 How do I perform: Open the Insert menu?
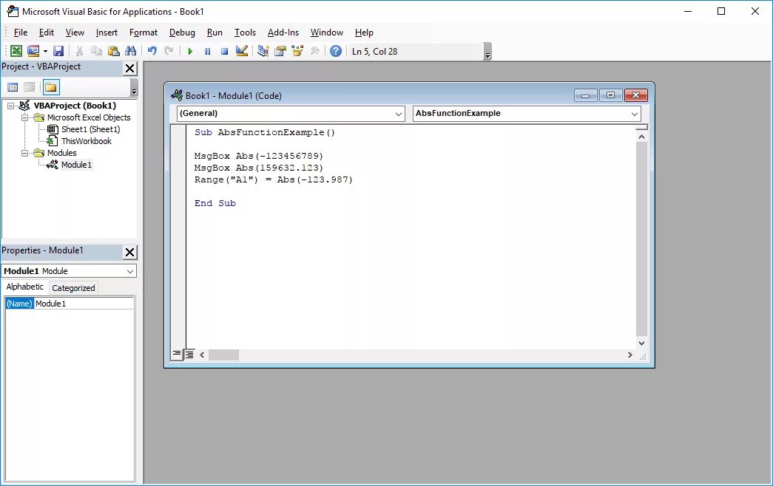(107, 32)
